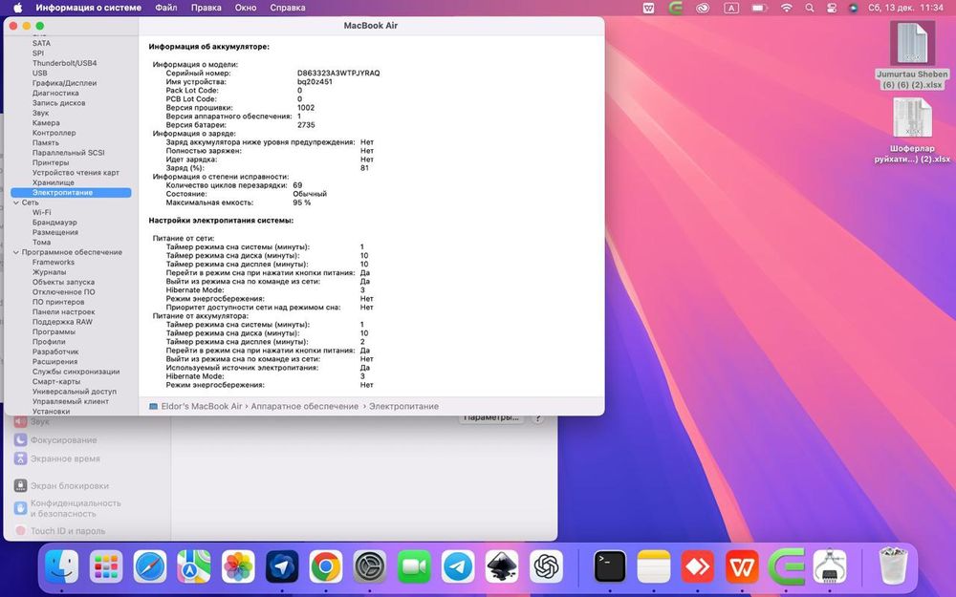Image resolution: width=956 pixels, height=597 pixels.
Task: Launch Safari from the Dock
Action: (150, 566)
